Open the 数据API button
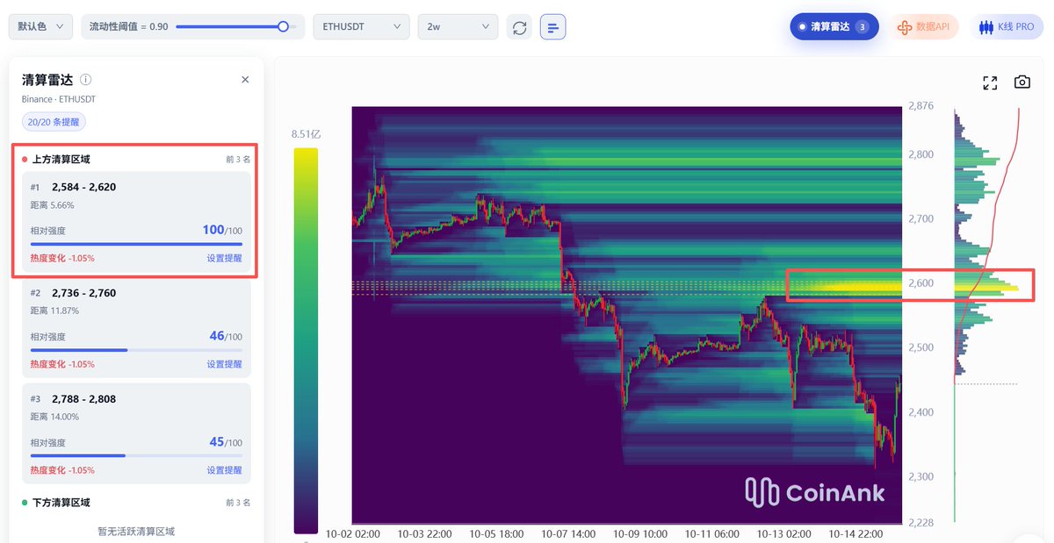1054x543 pixels. click(924, 27)
